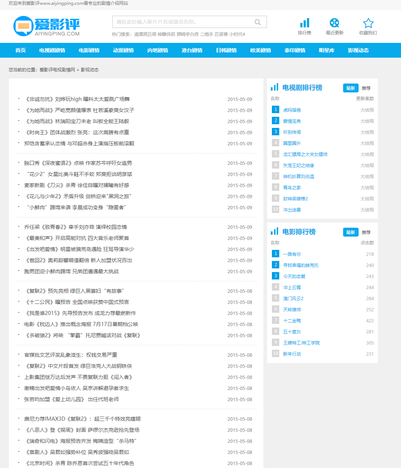The width and height of the screenshot is (401, 468).
Task: Open TV drama 封神英雄榜2
Action: point(295,199)
